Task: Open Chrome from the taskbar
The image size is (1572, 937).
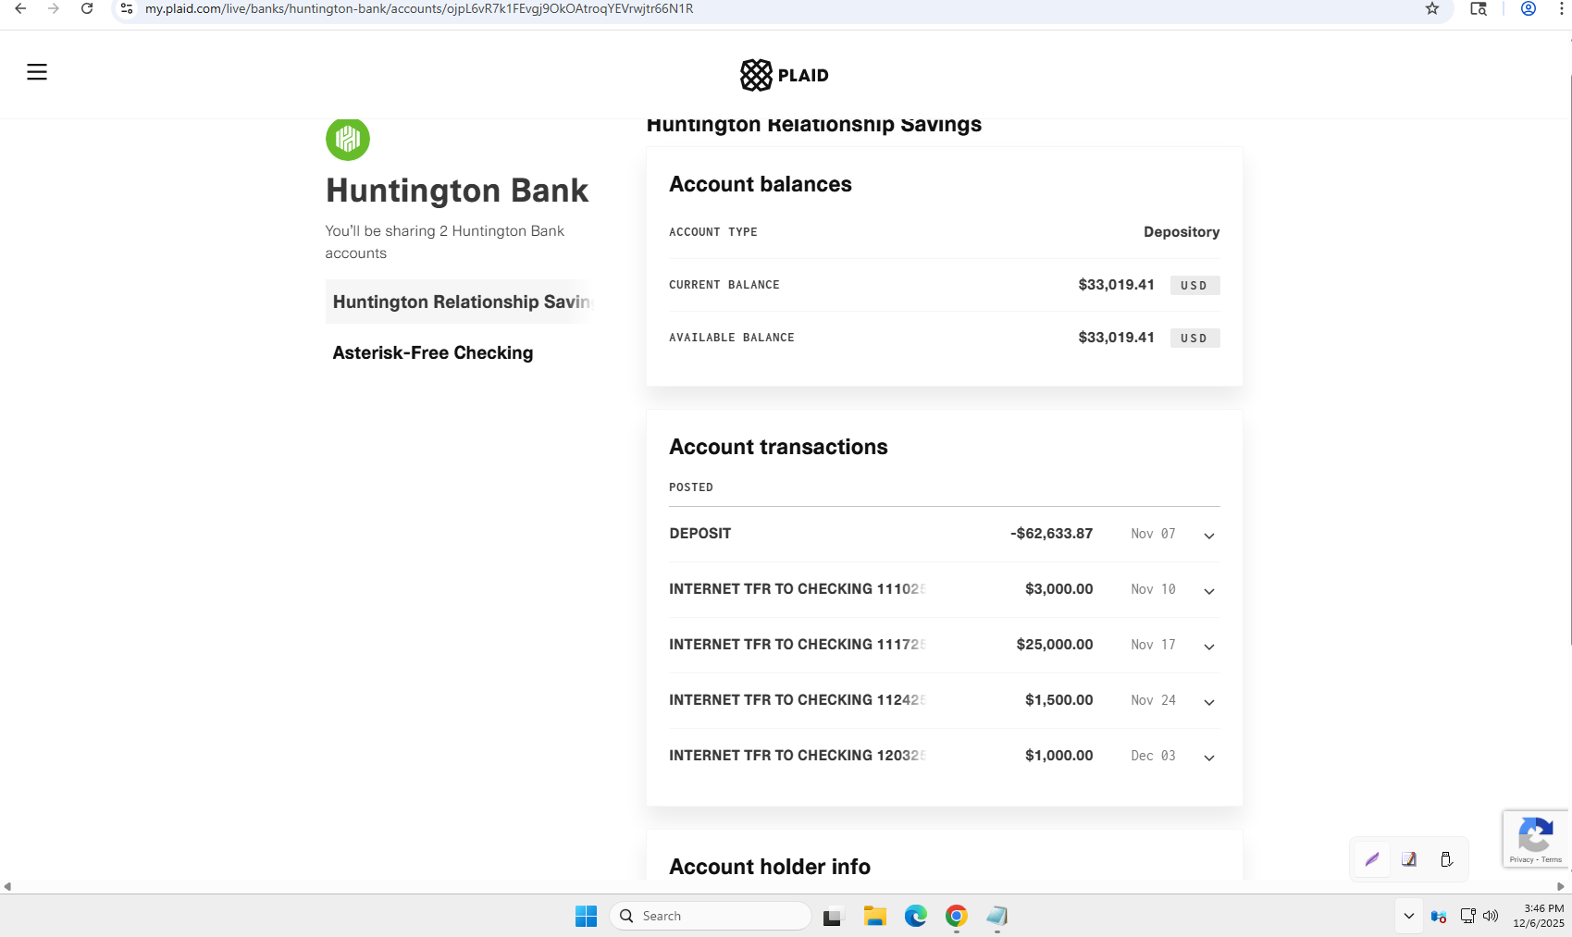Action: point(956,916)
